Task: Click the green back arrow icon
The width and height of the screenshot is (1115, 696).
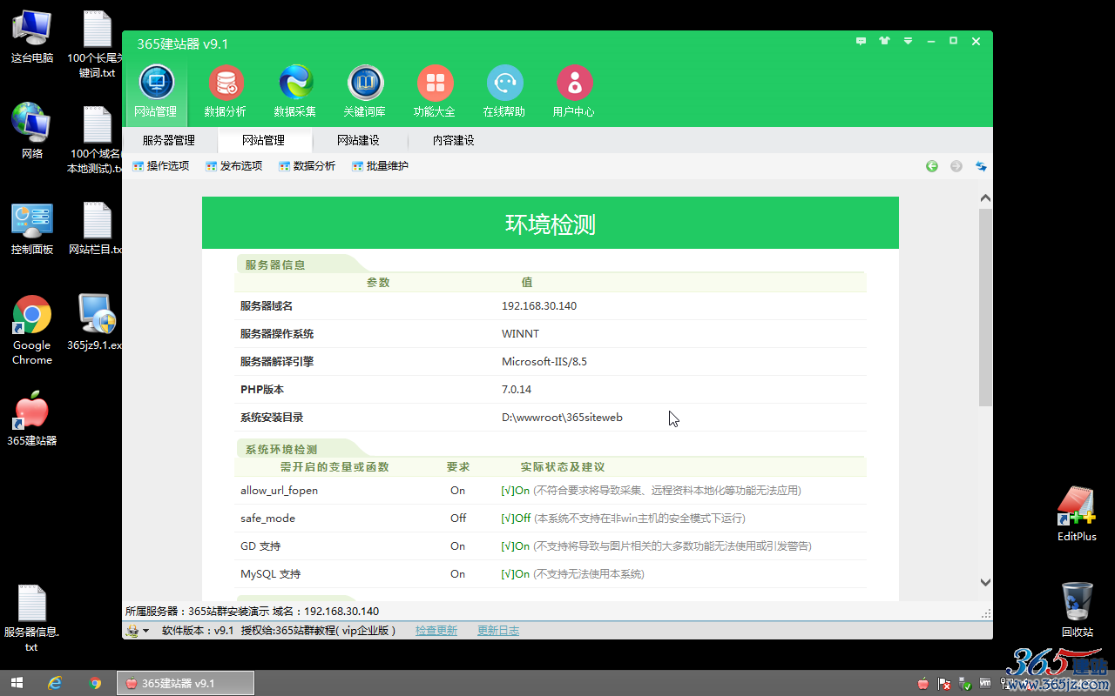Action: (x=932, y=166)
